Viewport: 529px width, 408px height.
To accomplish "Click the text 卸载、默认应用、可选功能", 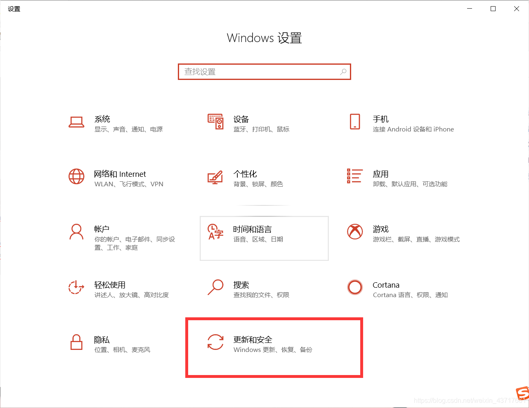I will [x=410, y=184].
